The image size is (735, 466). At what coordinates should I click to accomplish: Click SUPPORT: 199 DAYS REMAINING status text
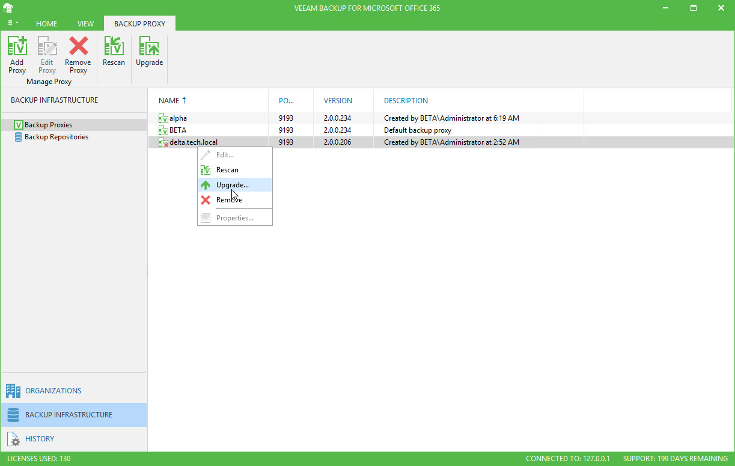tap(675, 459)
